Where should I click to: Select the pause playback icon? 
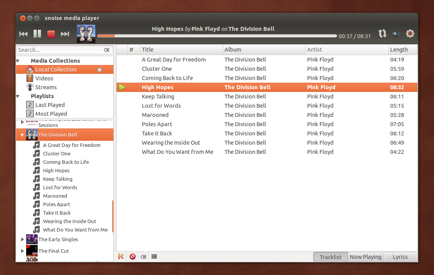click(37, 34)
